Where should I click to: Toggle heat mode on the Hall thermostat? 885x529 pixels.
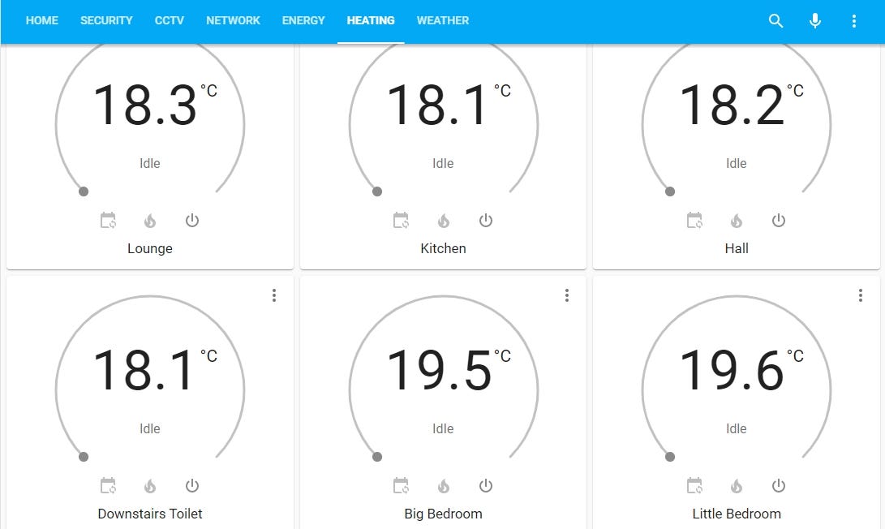pos(736,220)
